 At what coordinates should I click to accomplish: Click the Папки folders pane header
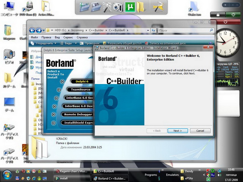click(x=35, y=78)
